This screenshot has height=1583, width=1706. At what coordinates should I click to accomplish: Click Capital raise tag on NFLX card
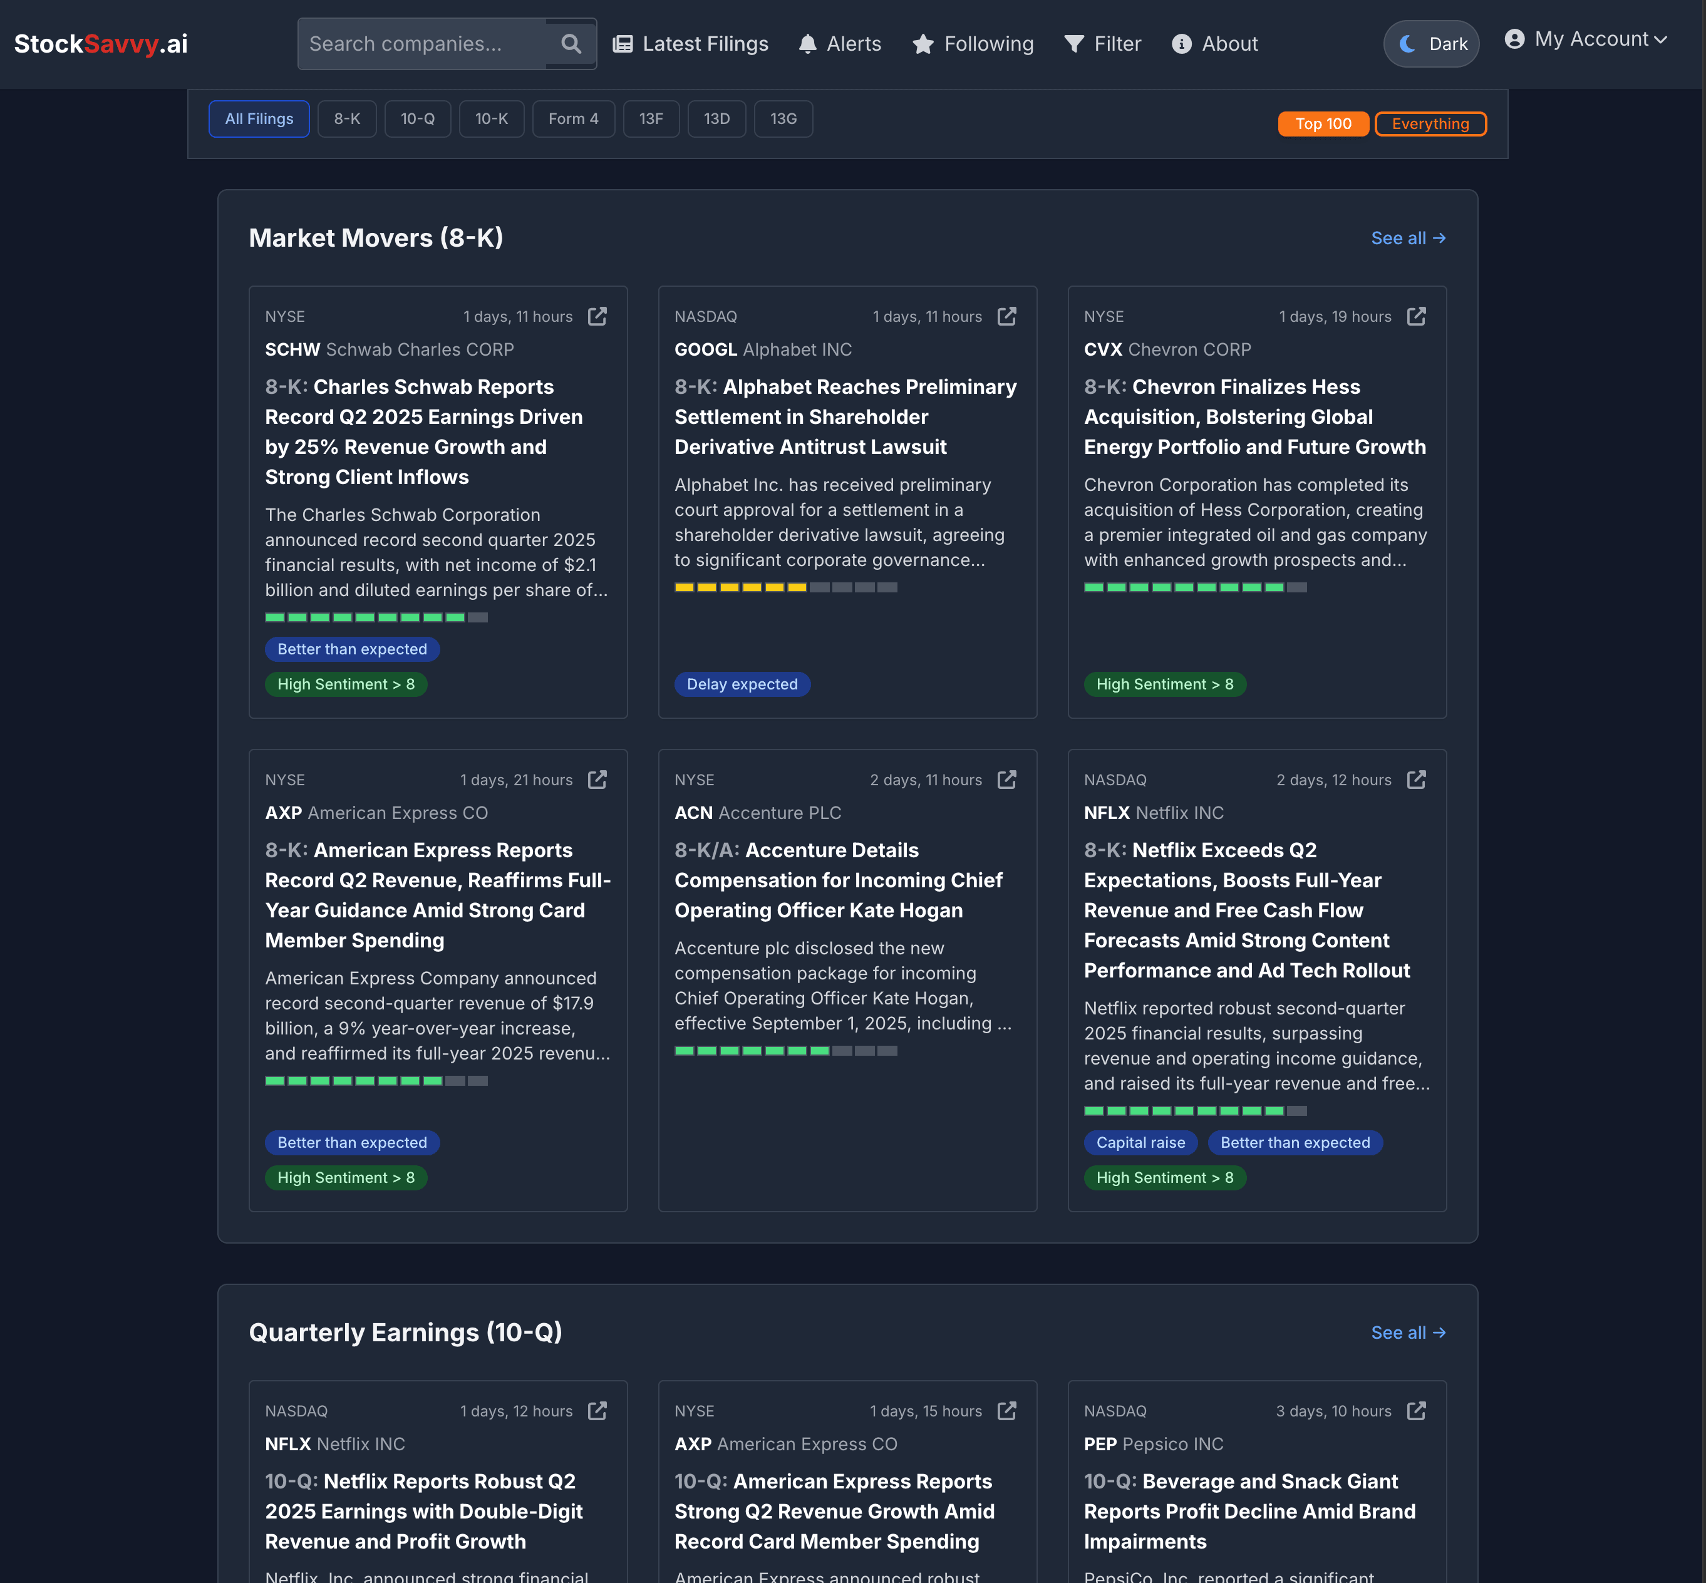[x=1140, y=1143]
